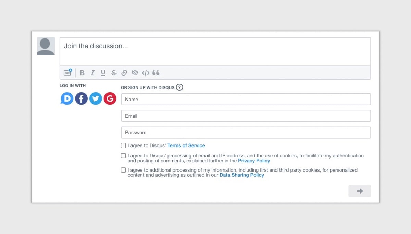The image size is (411, 234).
Task: Open help question mark next to sign up
Action: click(x=179, y=87)
